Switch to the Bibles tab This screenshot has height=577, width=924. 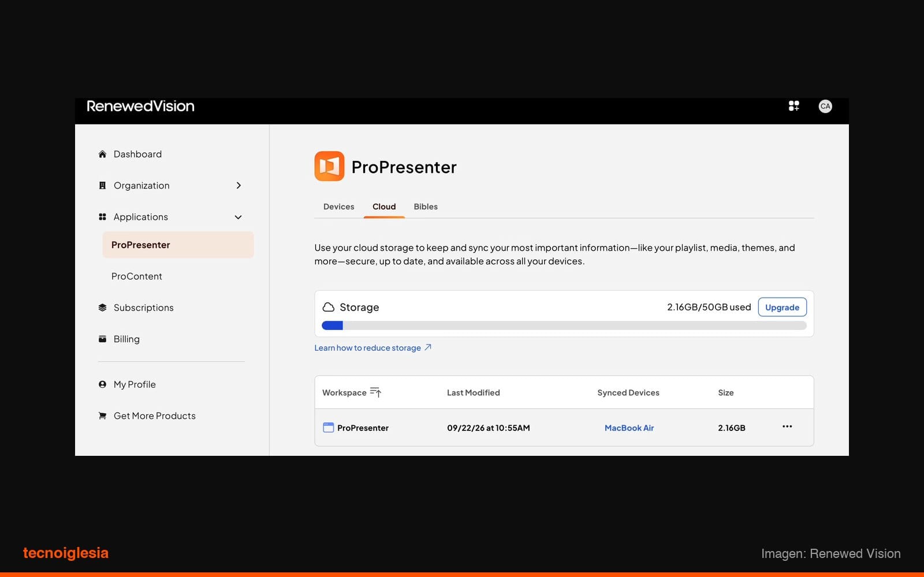click(x=426, y=207)
